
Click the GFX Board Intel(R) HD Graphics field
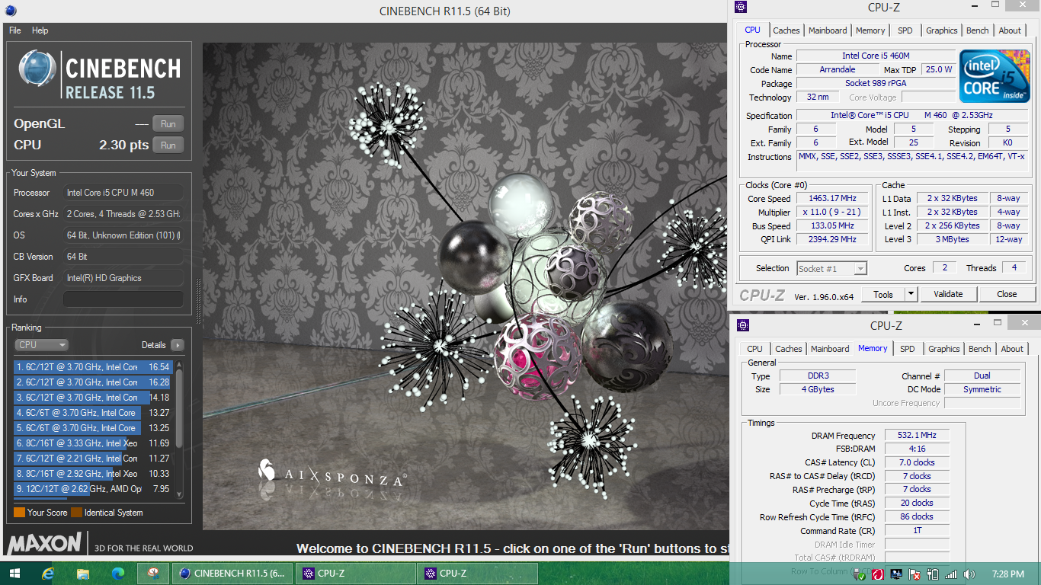pyautogui.click(x=123, y=278)
